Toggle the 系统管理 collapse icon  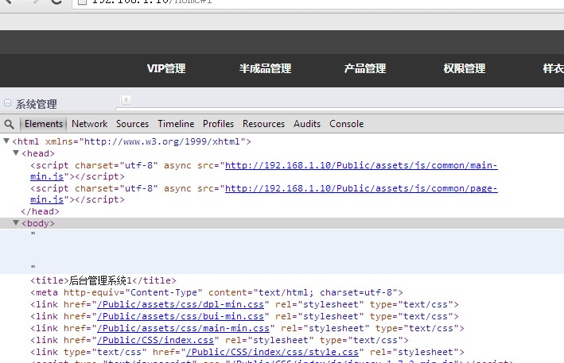tap(8, 103)
